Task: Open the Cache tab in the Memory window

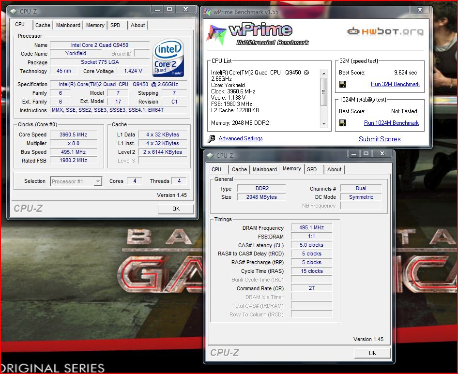Action: tap(239, 169)
